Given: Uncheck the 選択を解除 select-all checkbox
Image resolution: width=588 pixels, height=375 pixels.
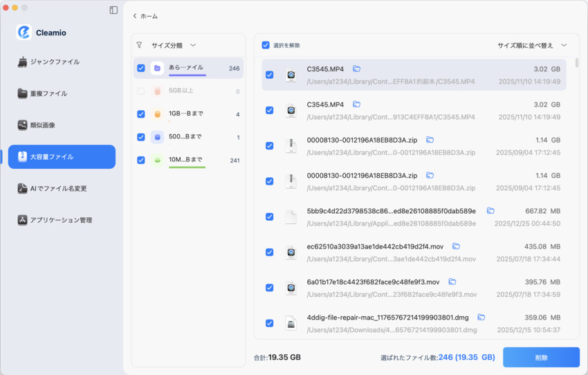Looking at the screenshot, I should point(266,45).
